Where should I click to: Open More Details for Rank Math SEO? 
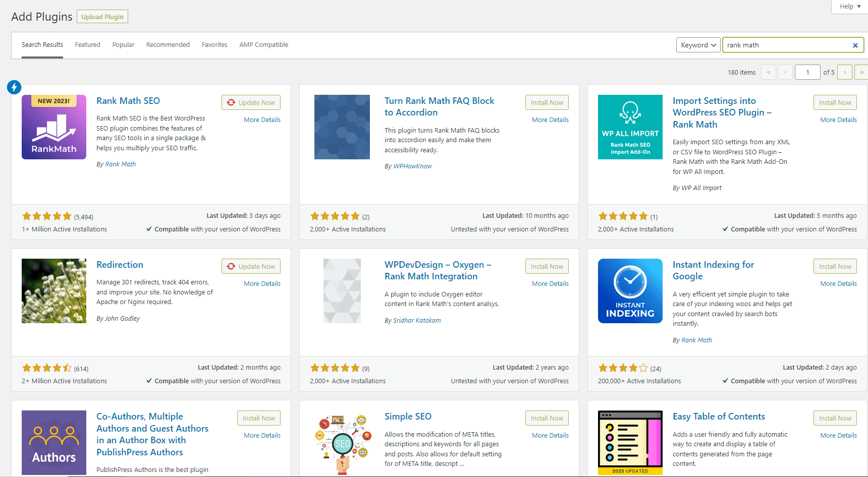[262, 120]
